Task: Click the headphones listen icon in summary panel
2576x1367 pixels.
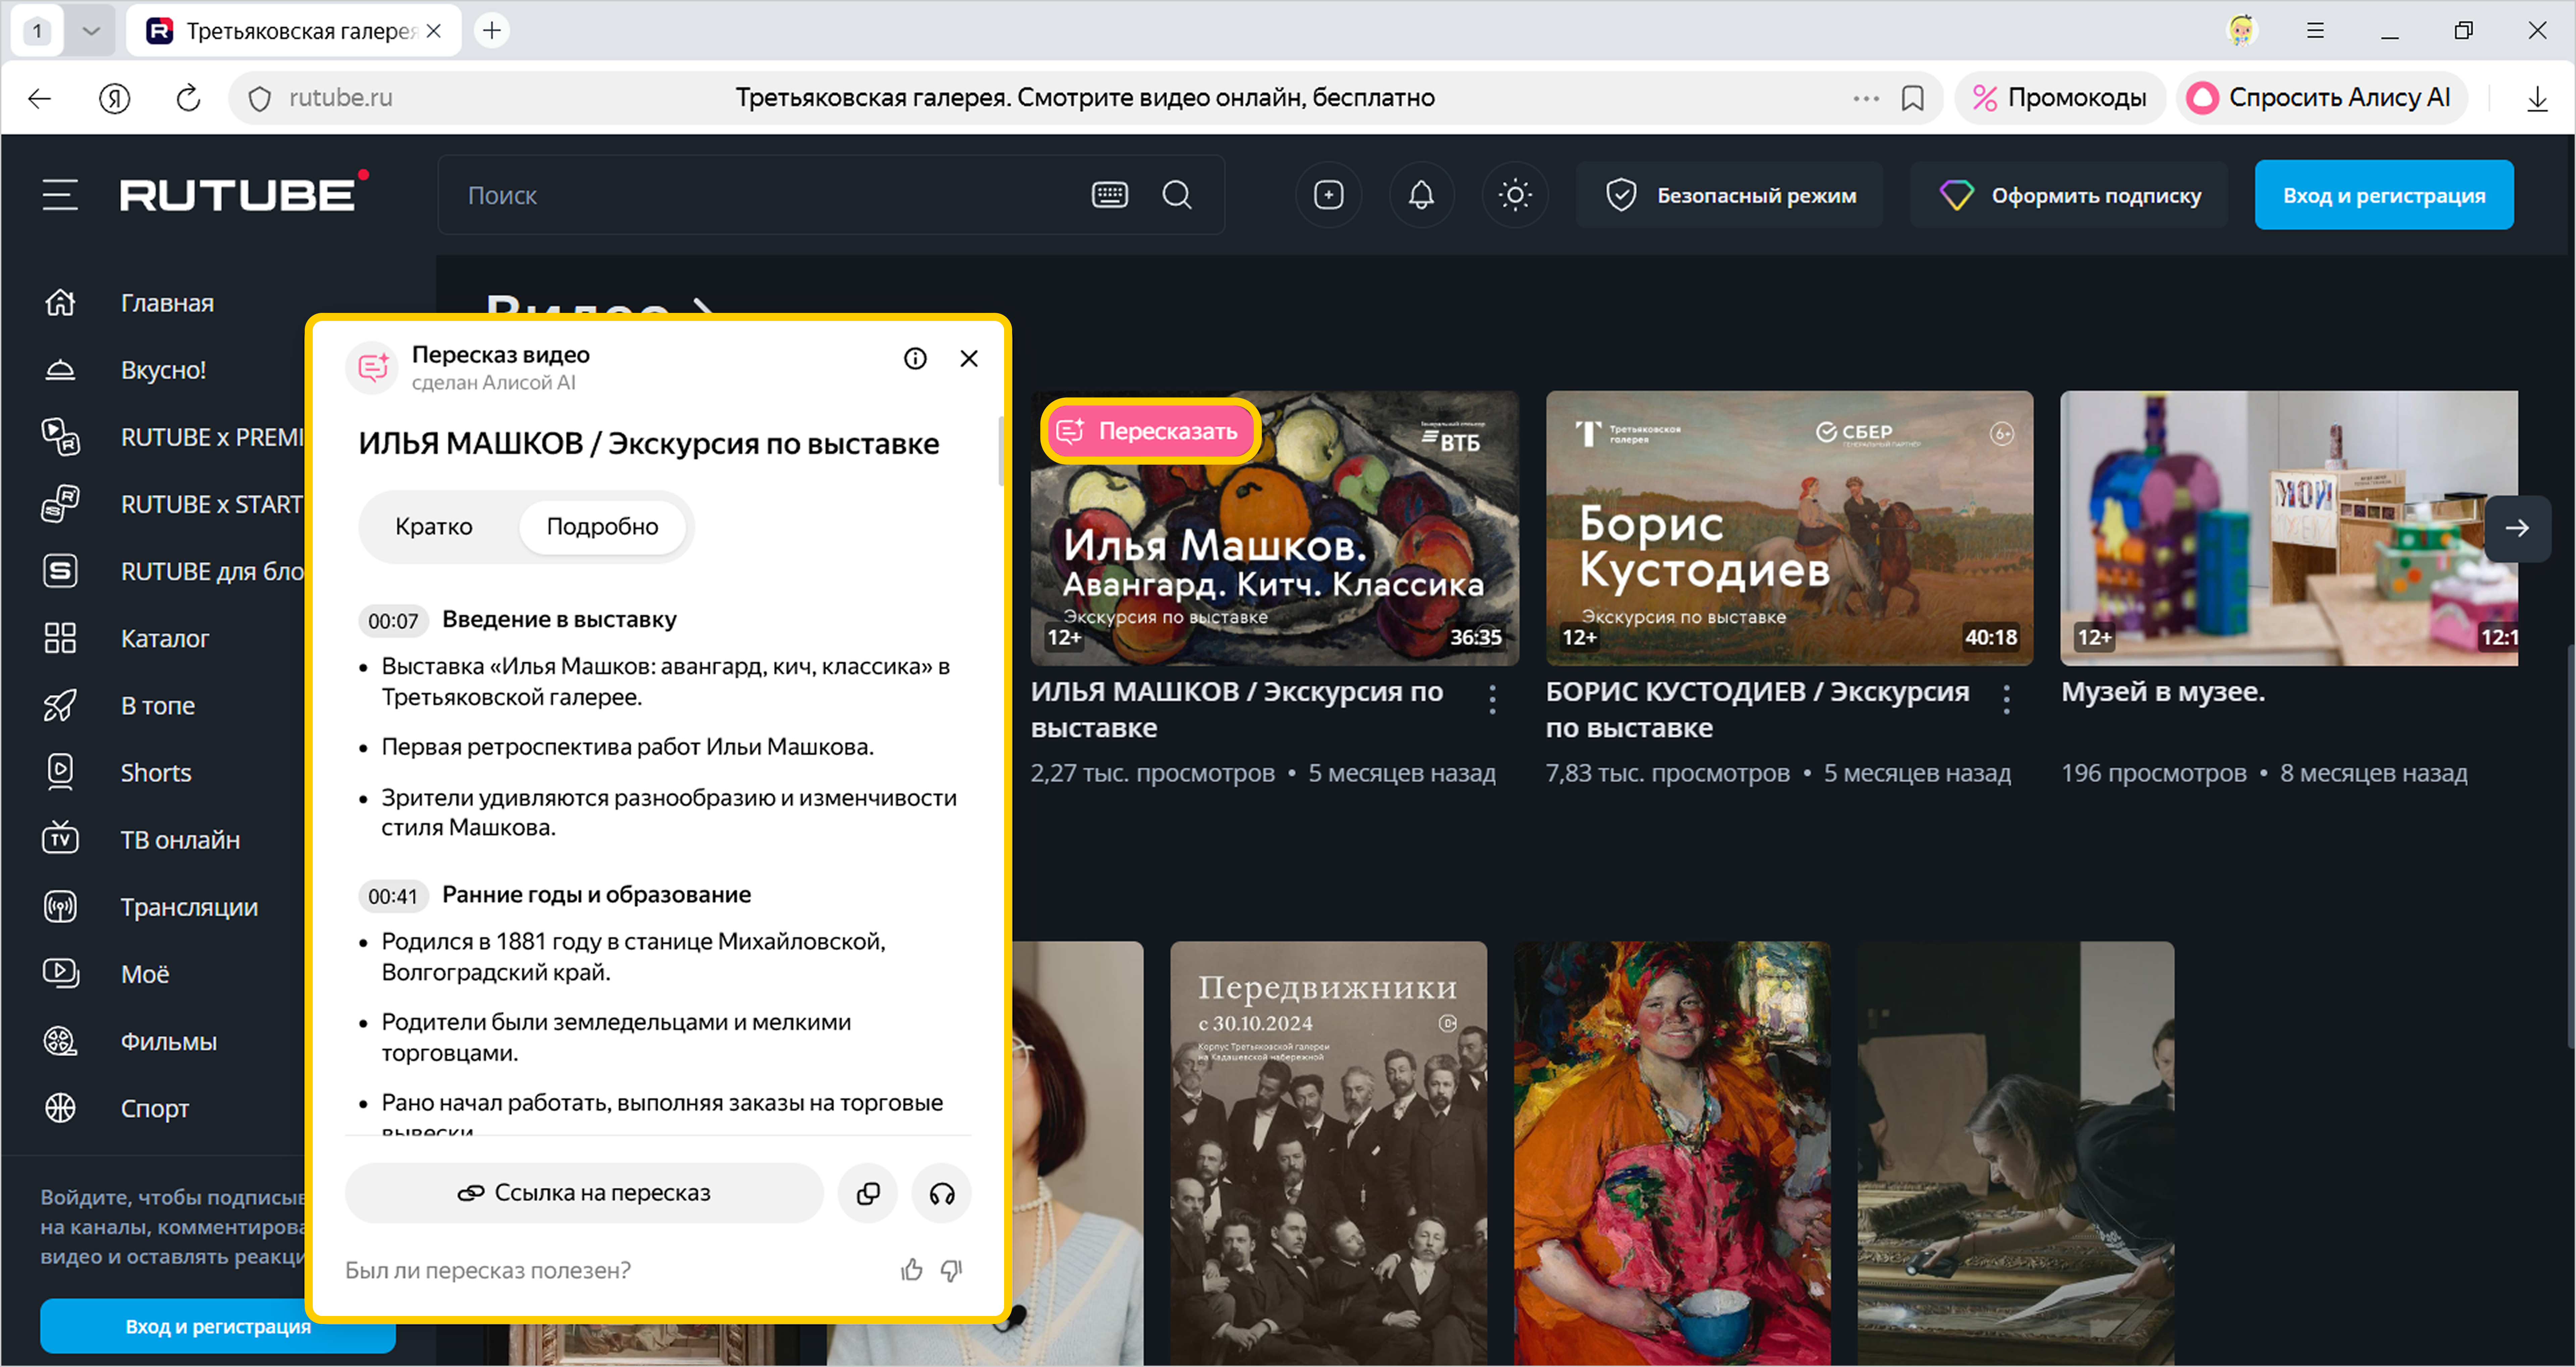Action: click(941, 1193)
